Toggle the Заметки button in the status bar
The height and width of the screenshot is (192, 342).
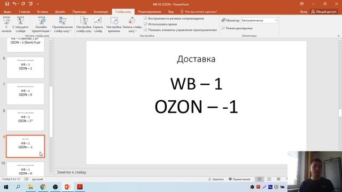click(x=216, y=179)
